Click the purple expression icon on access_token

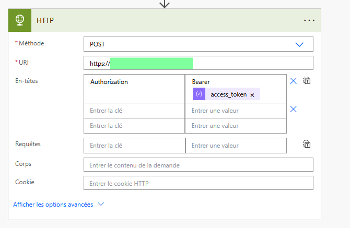pos(199,94)
